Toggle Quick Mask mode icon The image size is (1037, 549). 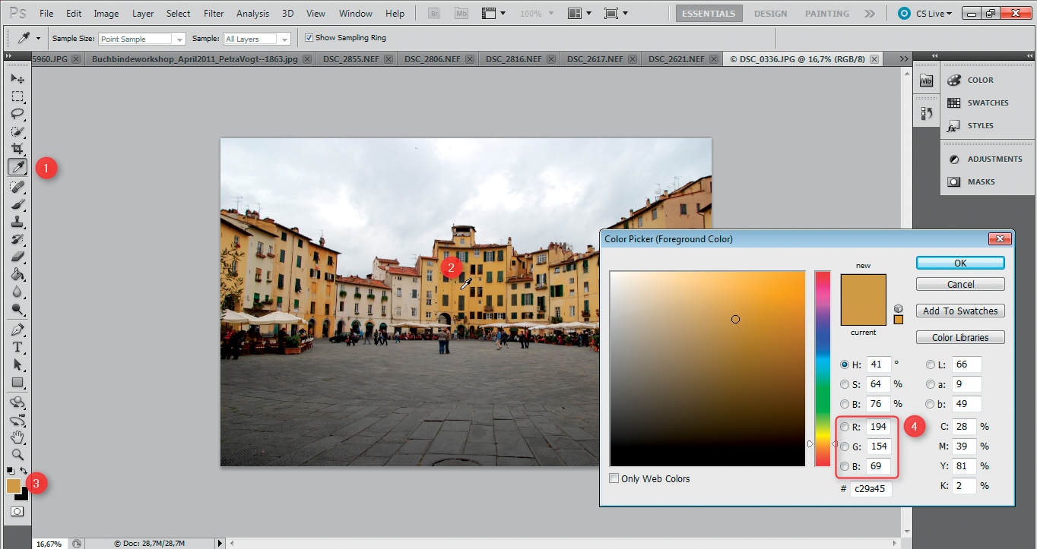(x=17, y=512)
